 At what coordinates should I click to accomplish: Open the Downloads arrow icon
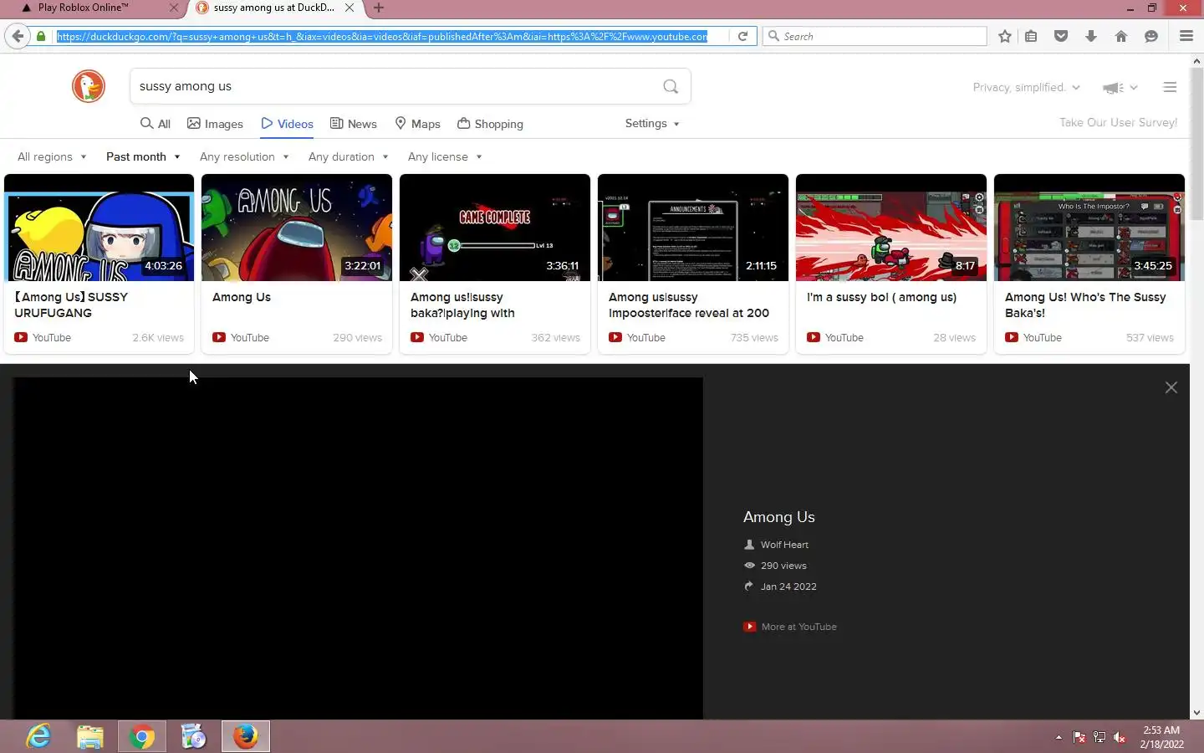point(1091,36)
